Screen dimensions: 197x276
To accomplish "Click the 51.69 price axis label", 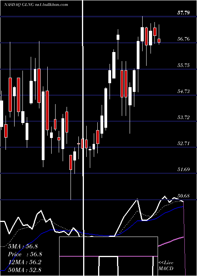I will (184, 170).
